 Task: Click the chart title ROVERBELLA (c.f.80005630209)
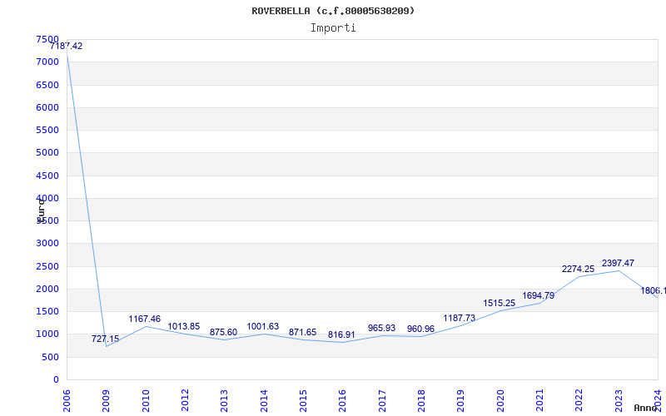click(x=333, y=11)
